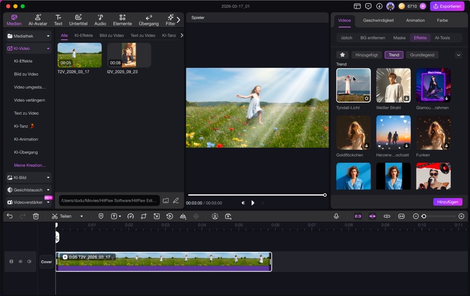This screenshot has height=296, width=470.
Task: Click the timeline zoom slider handle
Action: [424, 216]
